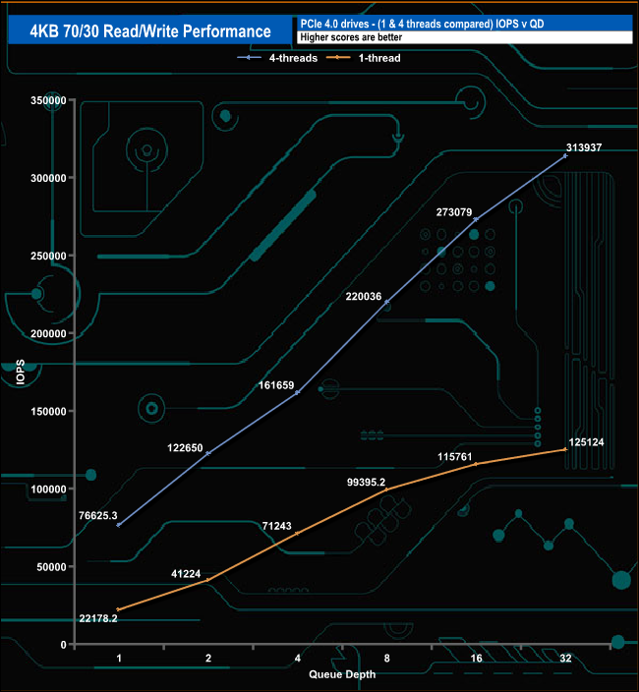Click the 100000 y-axis tick label
639x692 pixels.
click(48, 489)
